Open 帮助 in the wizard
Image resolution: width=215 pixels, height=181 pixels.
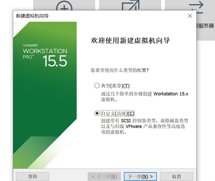tap(33, 176)
